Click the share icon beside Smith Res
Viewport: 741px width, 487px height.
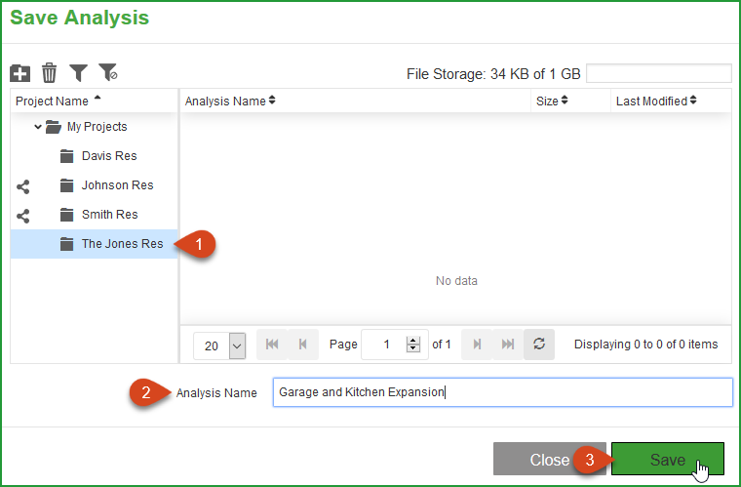23,216
